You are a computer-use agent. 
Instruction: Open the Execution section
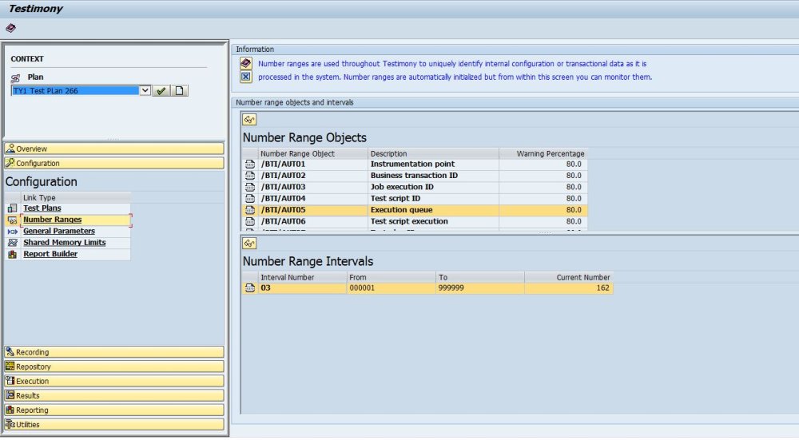pos(114,381)
